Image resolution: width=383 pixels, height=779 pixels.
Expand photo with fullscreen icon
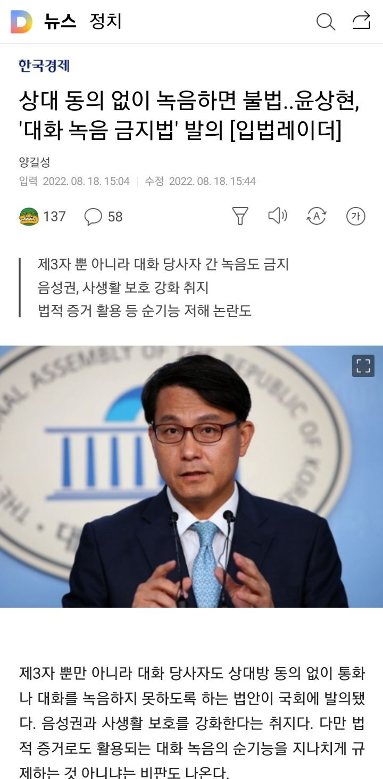point(363,366)
